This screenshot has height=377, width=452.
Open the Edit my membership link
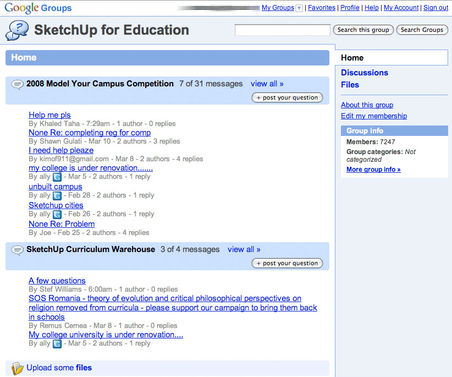tap(373, 116)
